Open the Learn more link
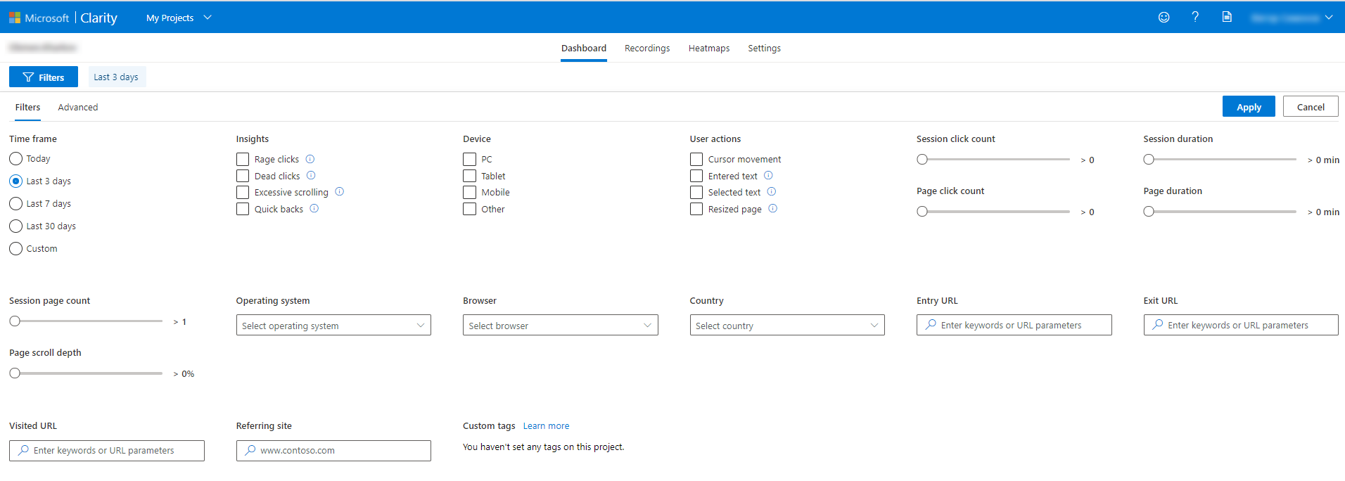 (546, 425)
